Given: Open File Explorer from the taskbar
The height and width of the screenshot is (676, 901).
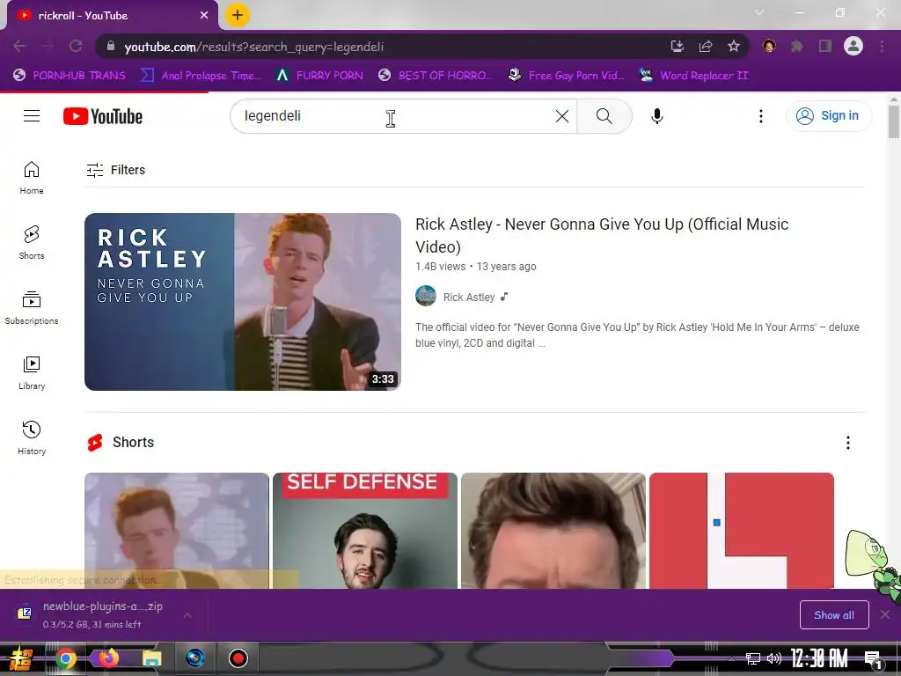Looking at the screenshot, I should 151,658.
